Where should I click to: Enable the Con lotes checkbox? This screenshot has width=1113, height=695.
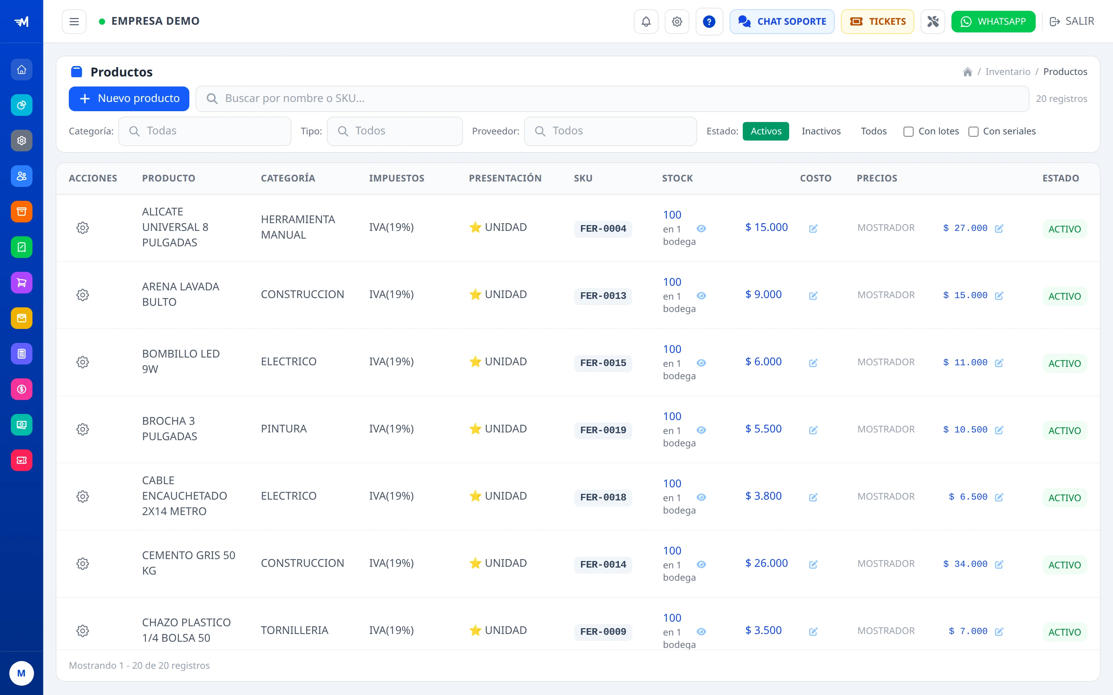[x=908, y=131]
